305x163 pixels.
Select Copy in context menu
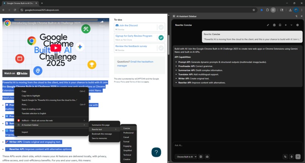pos(51,91)
